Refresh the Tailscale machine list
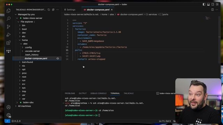The image size is (223, 125). tap(49, 10)
